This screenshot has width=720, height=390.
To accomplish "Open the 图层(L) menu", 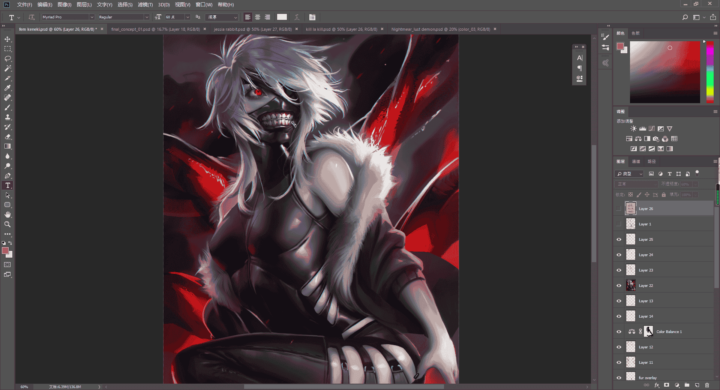I will point(84,4).
